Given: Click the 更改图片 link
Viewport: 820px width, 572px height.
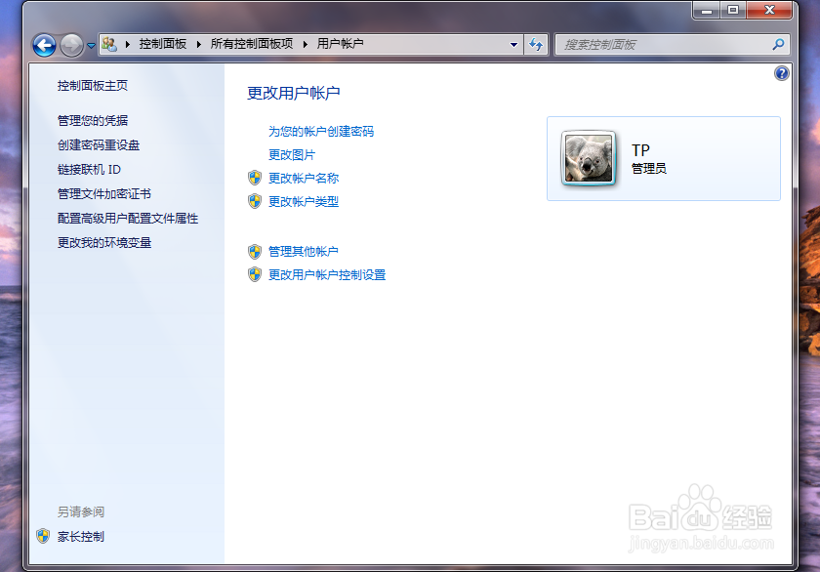Looking at the screenshot, I should point(290,154).
